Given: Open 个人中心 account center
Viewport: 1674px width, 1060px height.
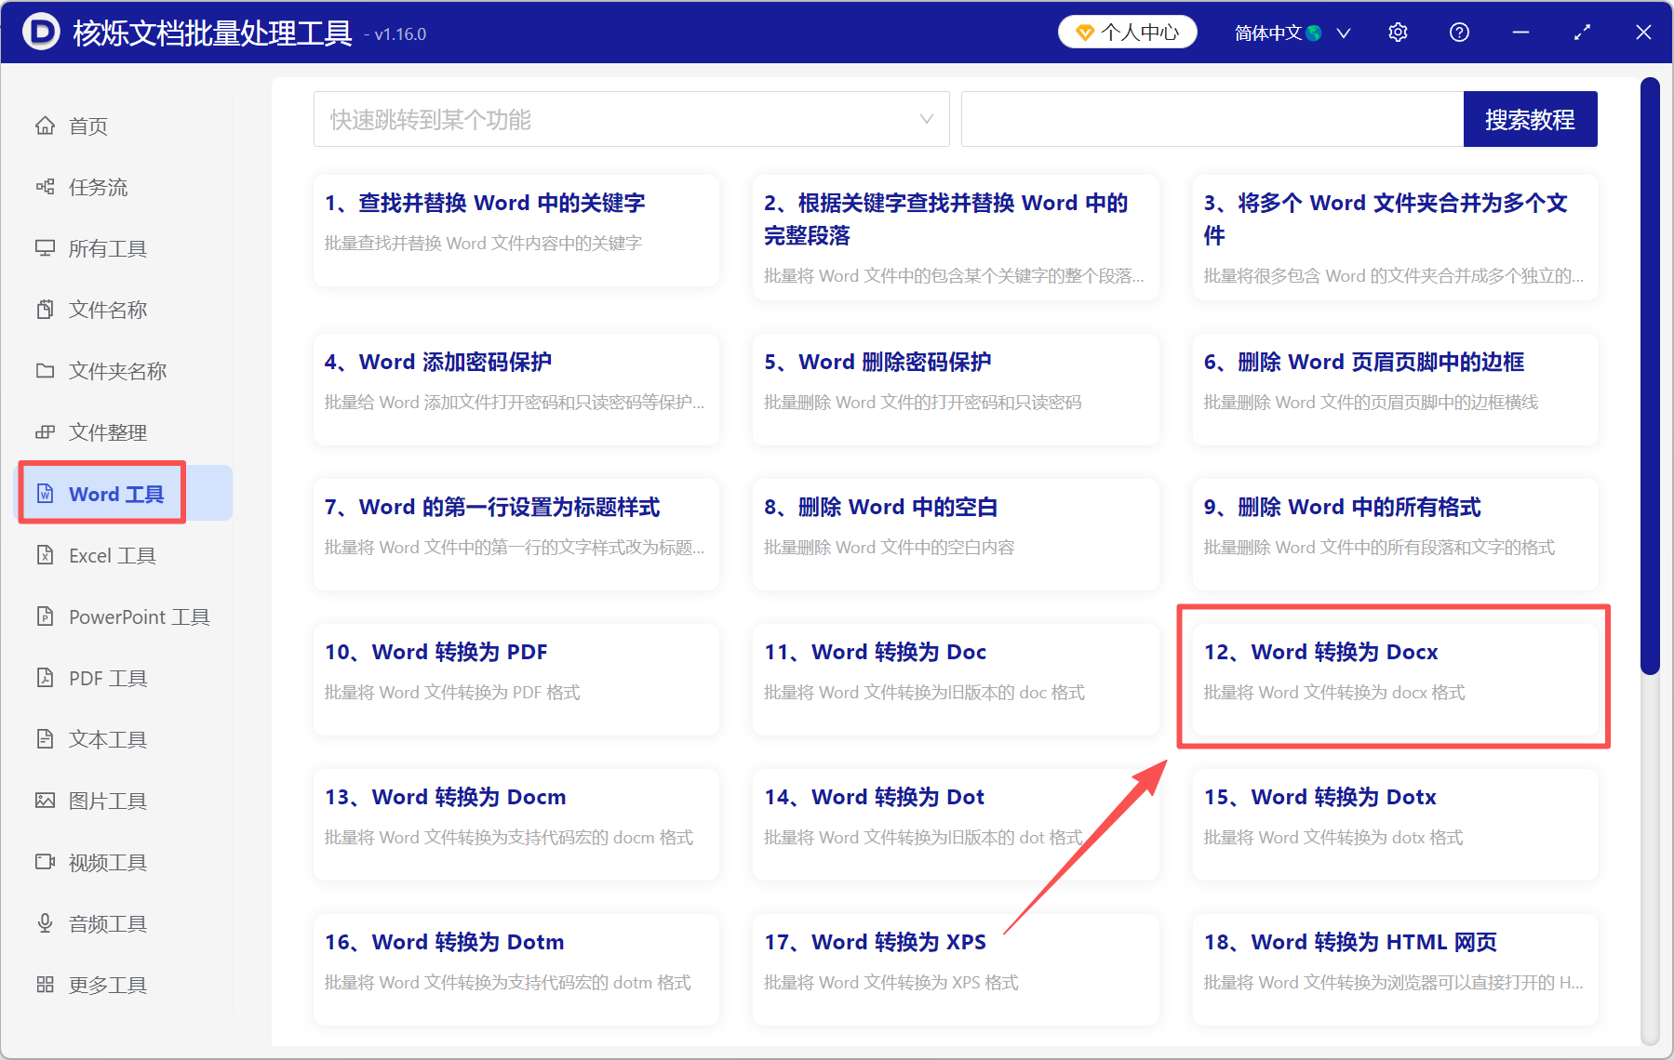Looking at the screenshot, I should (x=1127, y=31).
